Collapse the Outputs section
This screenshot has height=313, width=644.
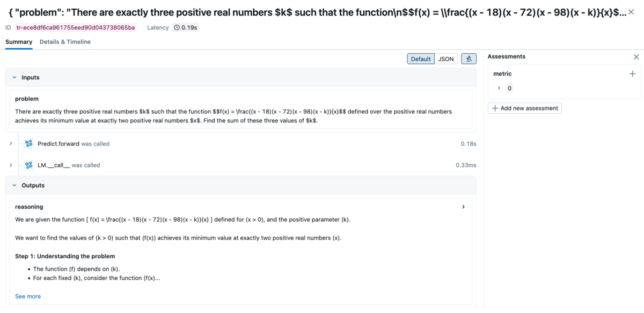tap(14, 186)
